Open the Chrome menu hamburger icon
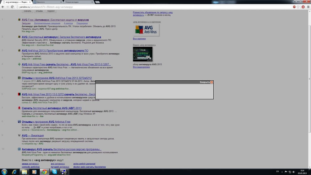This screenshot has width=311, height=175. tap(308, 7)
